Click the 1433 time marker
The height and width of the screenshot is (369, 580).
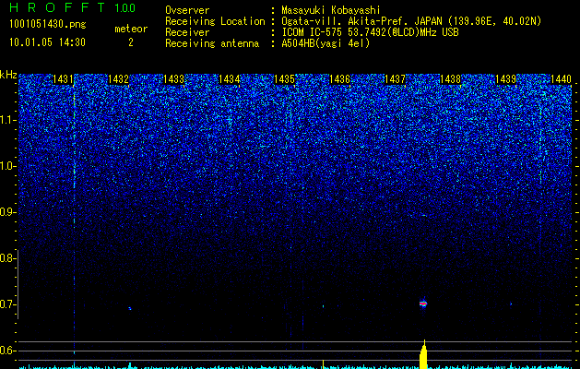click(173, 79)
